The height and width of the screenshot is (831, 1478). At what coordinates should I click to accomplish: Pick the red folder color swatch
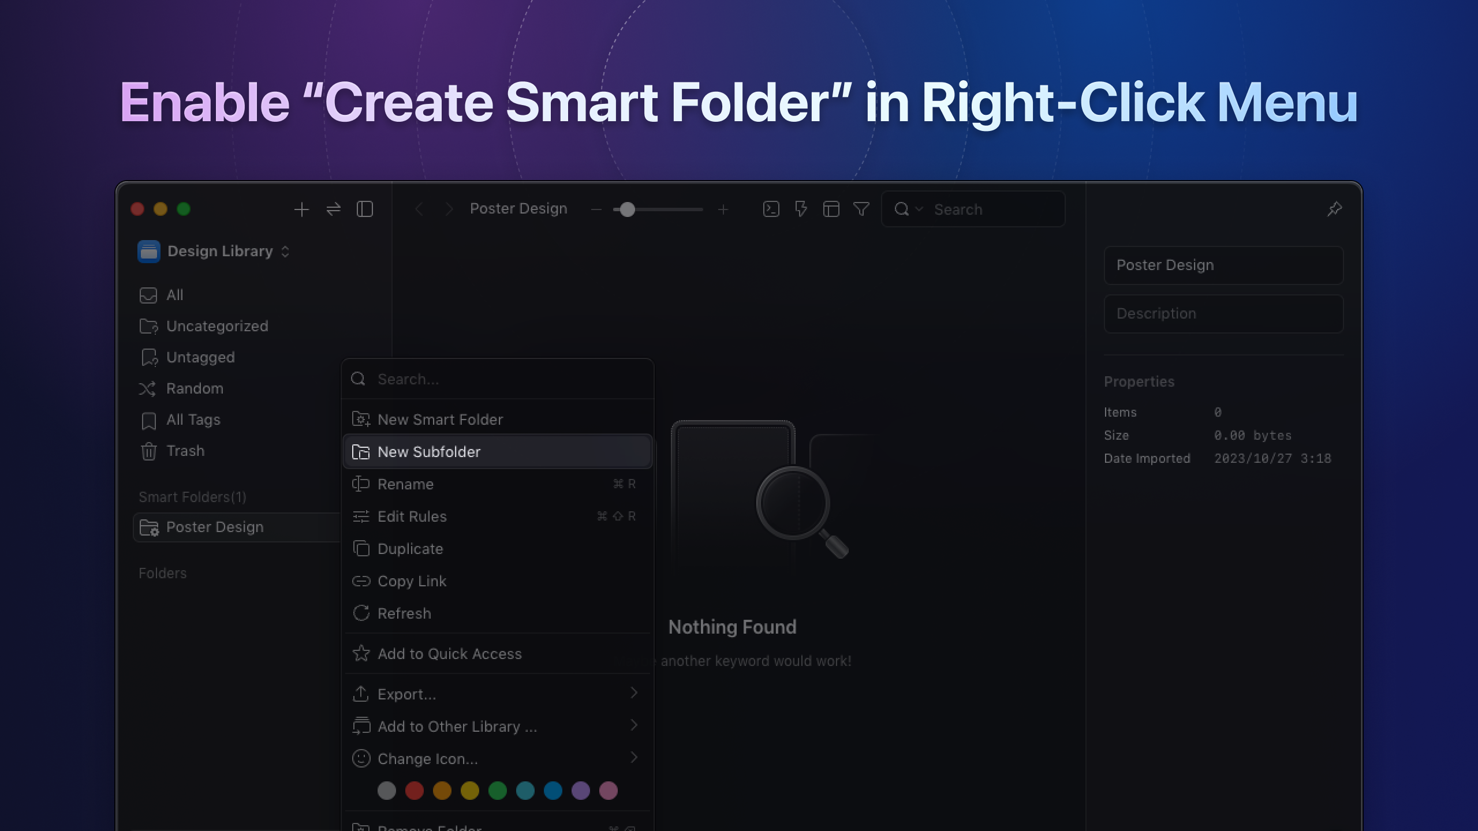[414, 791]
